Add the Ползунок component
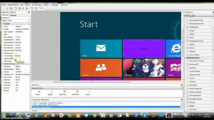Viewport: 214px width, 120px height. coord(198,82)
